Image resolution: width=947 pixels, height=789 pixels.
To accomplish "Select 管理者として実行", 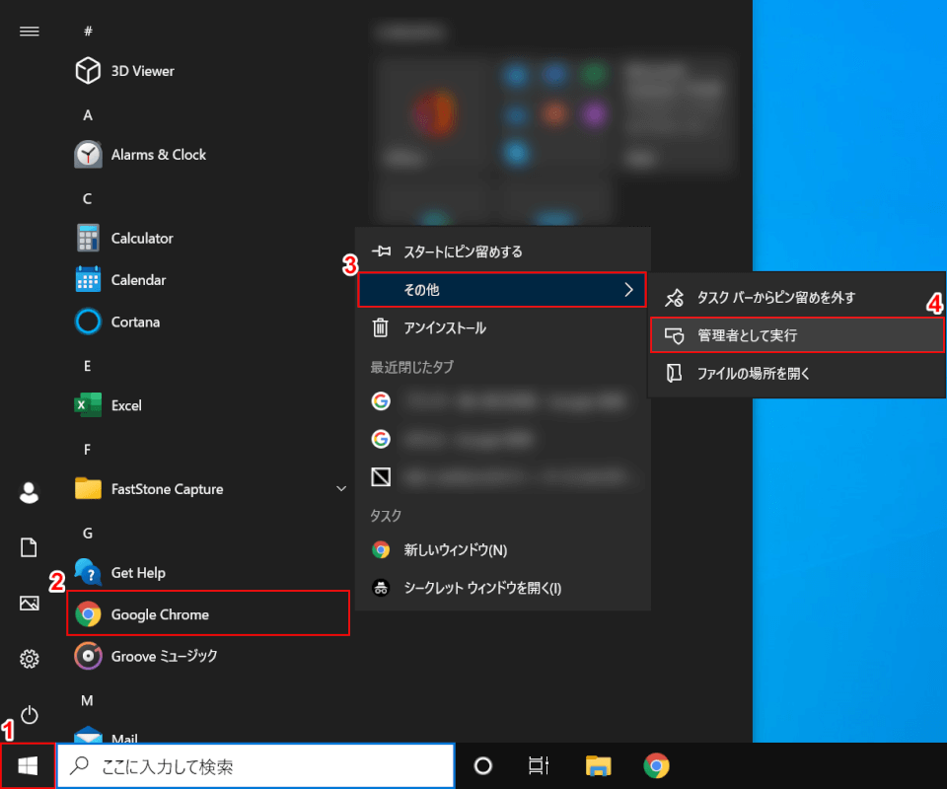I will pyautogui.click(x=797, y=335).
